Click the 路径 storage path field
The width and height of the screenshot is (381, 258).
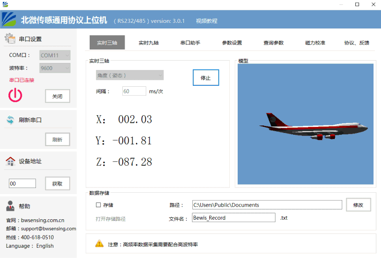pyautogui.click(x=267, y=205)
